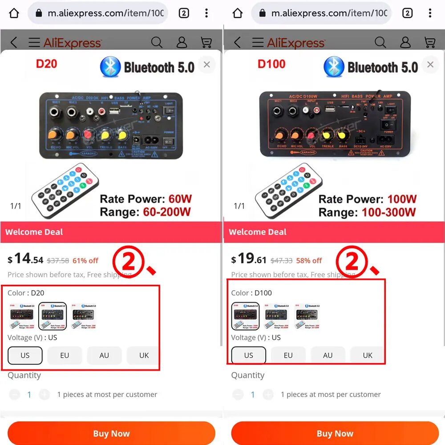Screen dimensions: 445x445
Task: Select EU voltage in the D20 panel
Action: (x=65, y=355)
